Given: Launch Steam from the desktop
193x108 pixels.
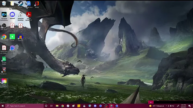Looking at the screenshot, I should (20, 5).
